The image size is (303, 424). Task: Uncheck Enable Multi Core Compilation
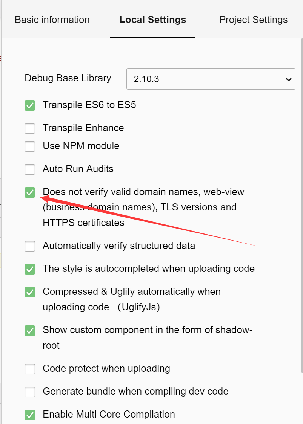tap(30, 415)
